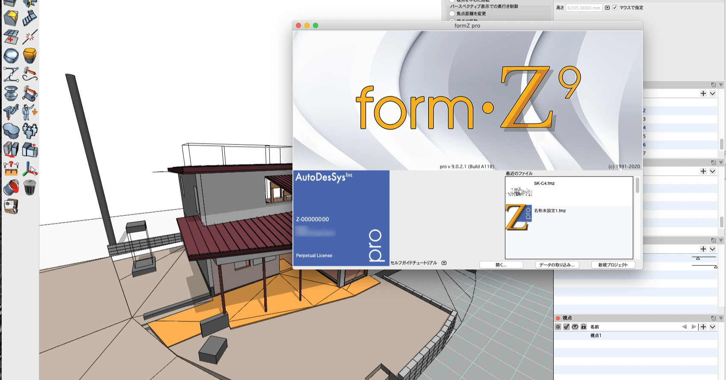Screen dimensions: 726x380
Task: Select row 5 in the numbered list panel
Action: [x=680, y=136]
